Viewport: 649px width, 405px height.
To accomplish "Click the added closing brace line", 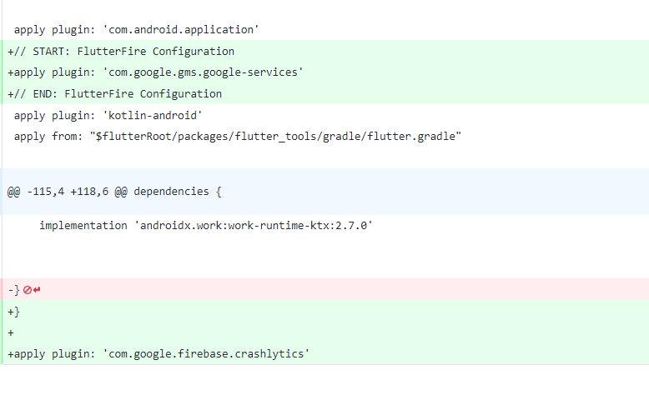I will click(325, 312).
